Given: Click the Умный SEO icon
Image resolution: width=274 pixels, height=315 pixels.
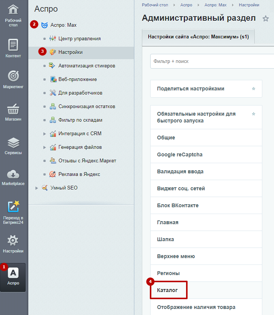Looking at the screenshot, I should click(x=45, y=188).
